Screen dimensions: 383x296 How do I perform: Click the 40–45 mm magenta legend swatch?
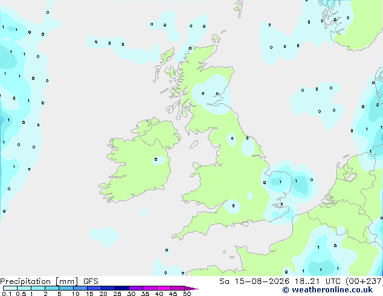(164, 288)
